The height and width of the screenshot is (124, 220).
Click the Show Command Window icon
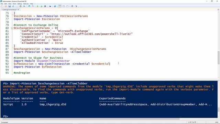tap(72, 6)
